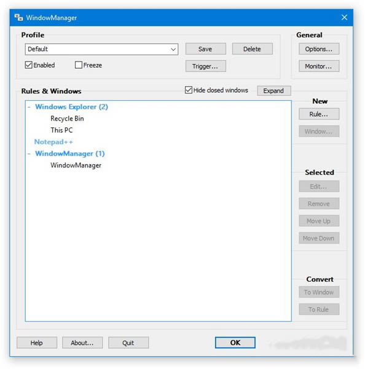Confirm with the OK button
365x369 pixels.
[235, 343]
